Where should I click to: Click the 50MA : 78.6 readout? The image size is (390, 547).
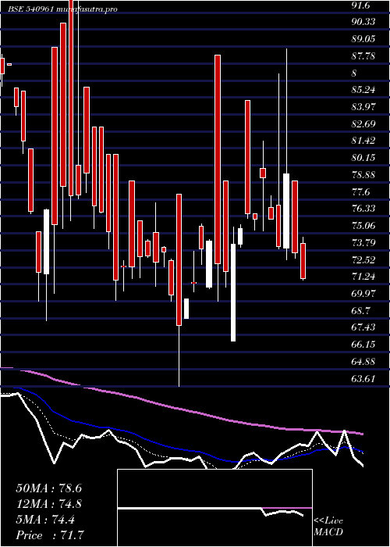(48, 488)
